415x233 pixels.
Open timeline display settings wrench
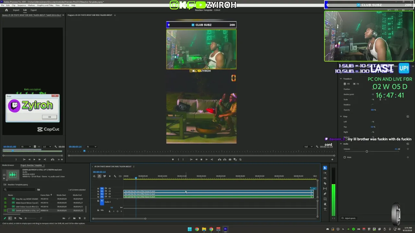tap(115, 176)
